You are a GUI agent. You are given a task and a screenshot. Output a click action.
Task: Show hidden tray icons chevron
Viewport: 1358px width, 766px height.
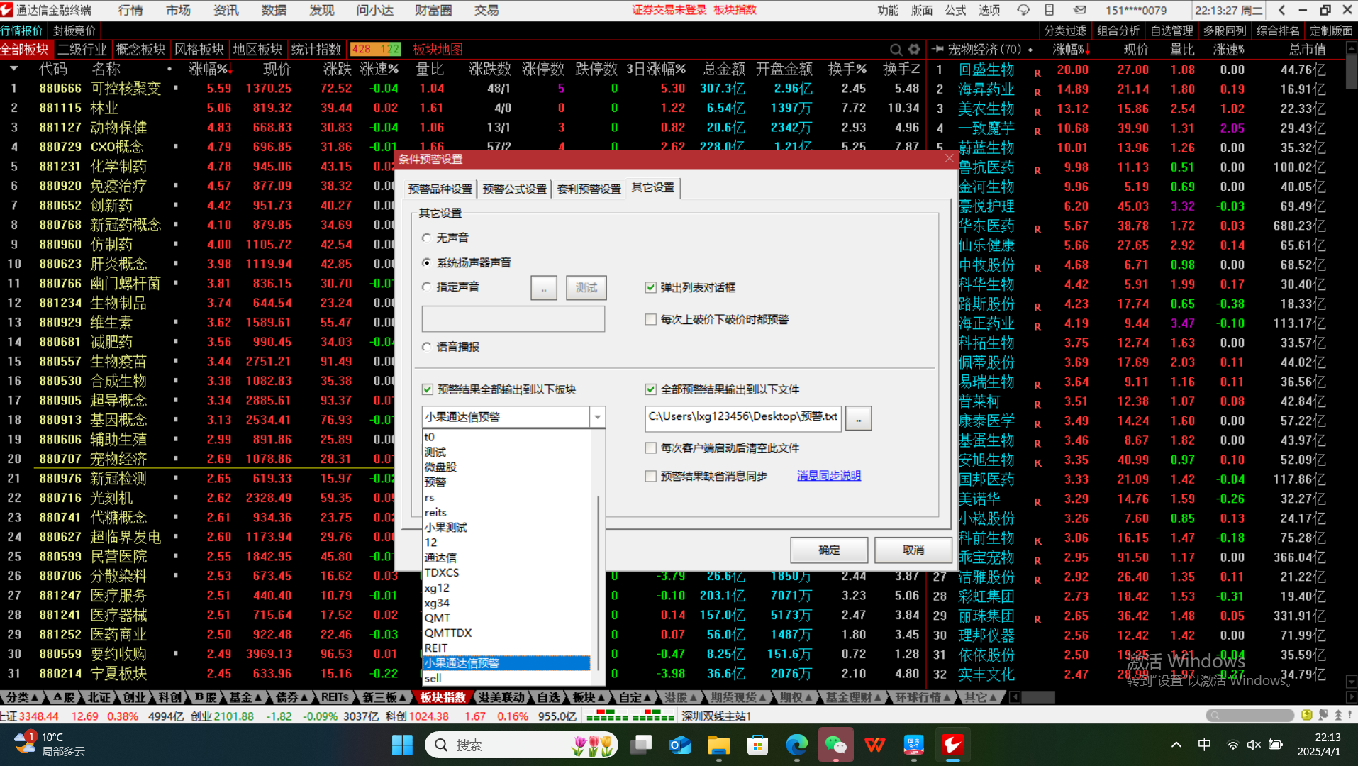1176,745
